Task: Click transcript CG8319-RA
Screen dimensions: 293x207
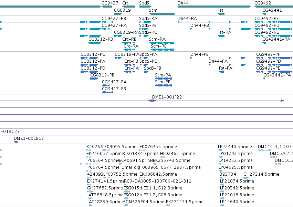Action: tap(118, 36)
